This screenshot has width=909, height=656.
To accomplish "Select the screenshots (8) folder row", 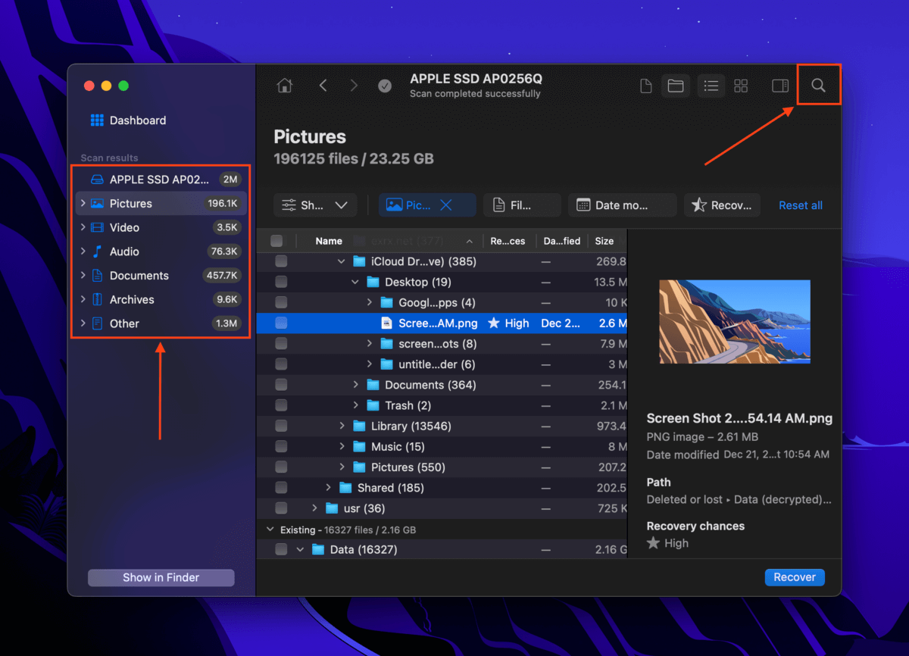I will coord(442,344).
